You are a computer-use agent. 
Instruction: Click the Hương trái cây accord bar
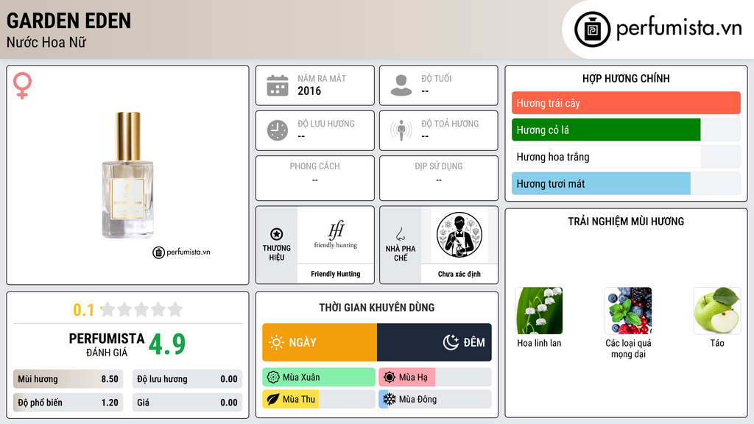[x=626, y=103]
